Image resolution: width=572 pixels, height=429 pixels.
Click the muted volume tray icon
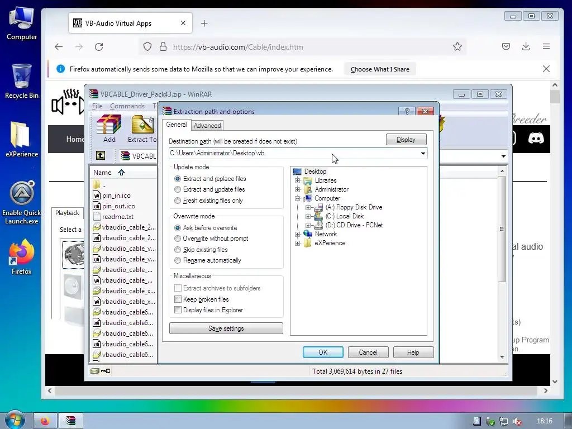point(517,421)
